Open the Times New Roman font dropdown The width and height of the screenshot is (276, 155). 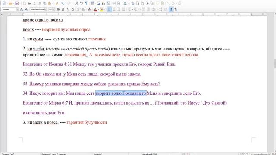pyautogui.click(x=46, y=9)
